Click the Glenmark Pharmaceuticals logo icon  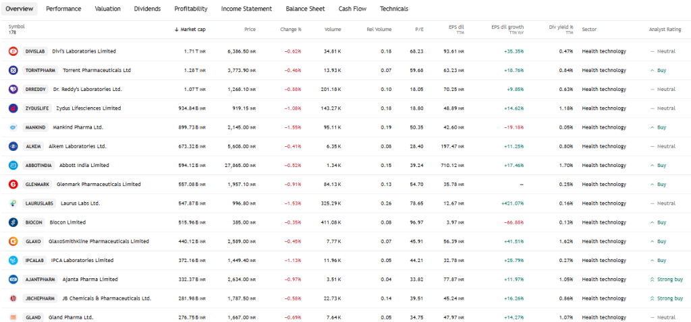[13, 185]
